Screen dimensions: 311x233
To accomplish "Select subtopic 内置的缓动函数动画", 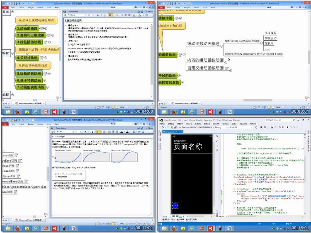I will pos(205,60).
